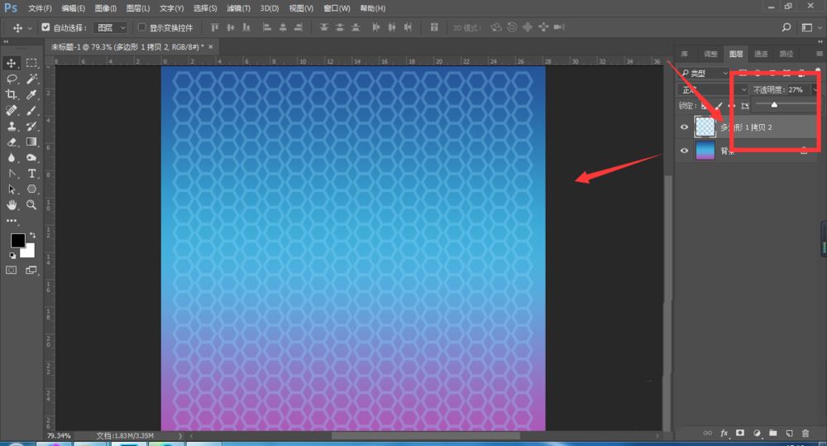Select the Lasso tool
827x446 pixels.
11,79
